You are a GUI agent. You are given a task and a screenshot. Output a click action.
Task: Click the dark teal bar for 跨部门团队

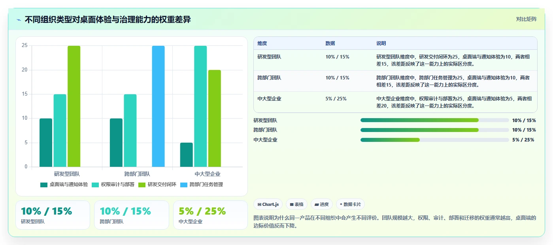click(116, 143)
